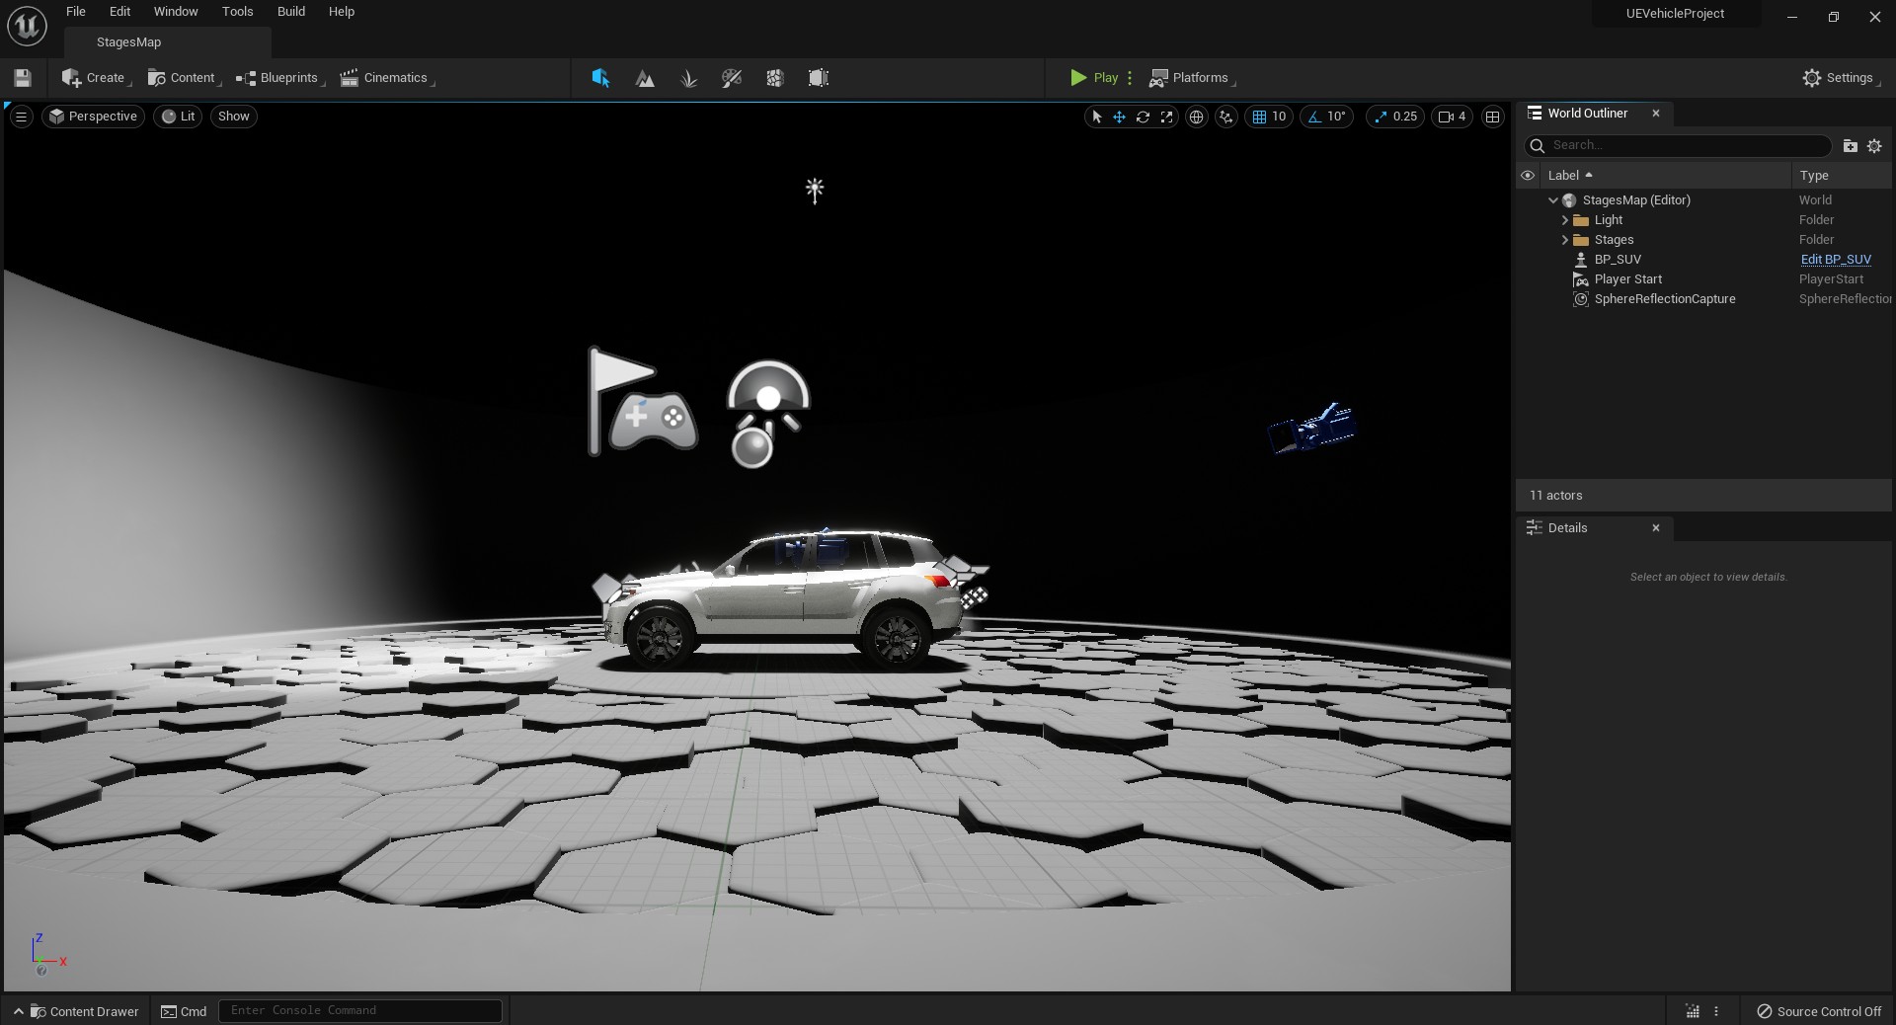Click the quad viewport layout icon
Screen dimensions: 1896x1025
[1492, 117]
